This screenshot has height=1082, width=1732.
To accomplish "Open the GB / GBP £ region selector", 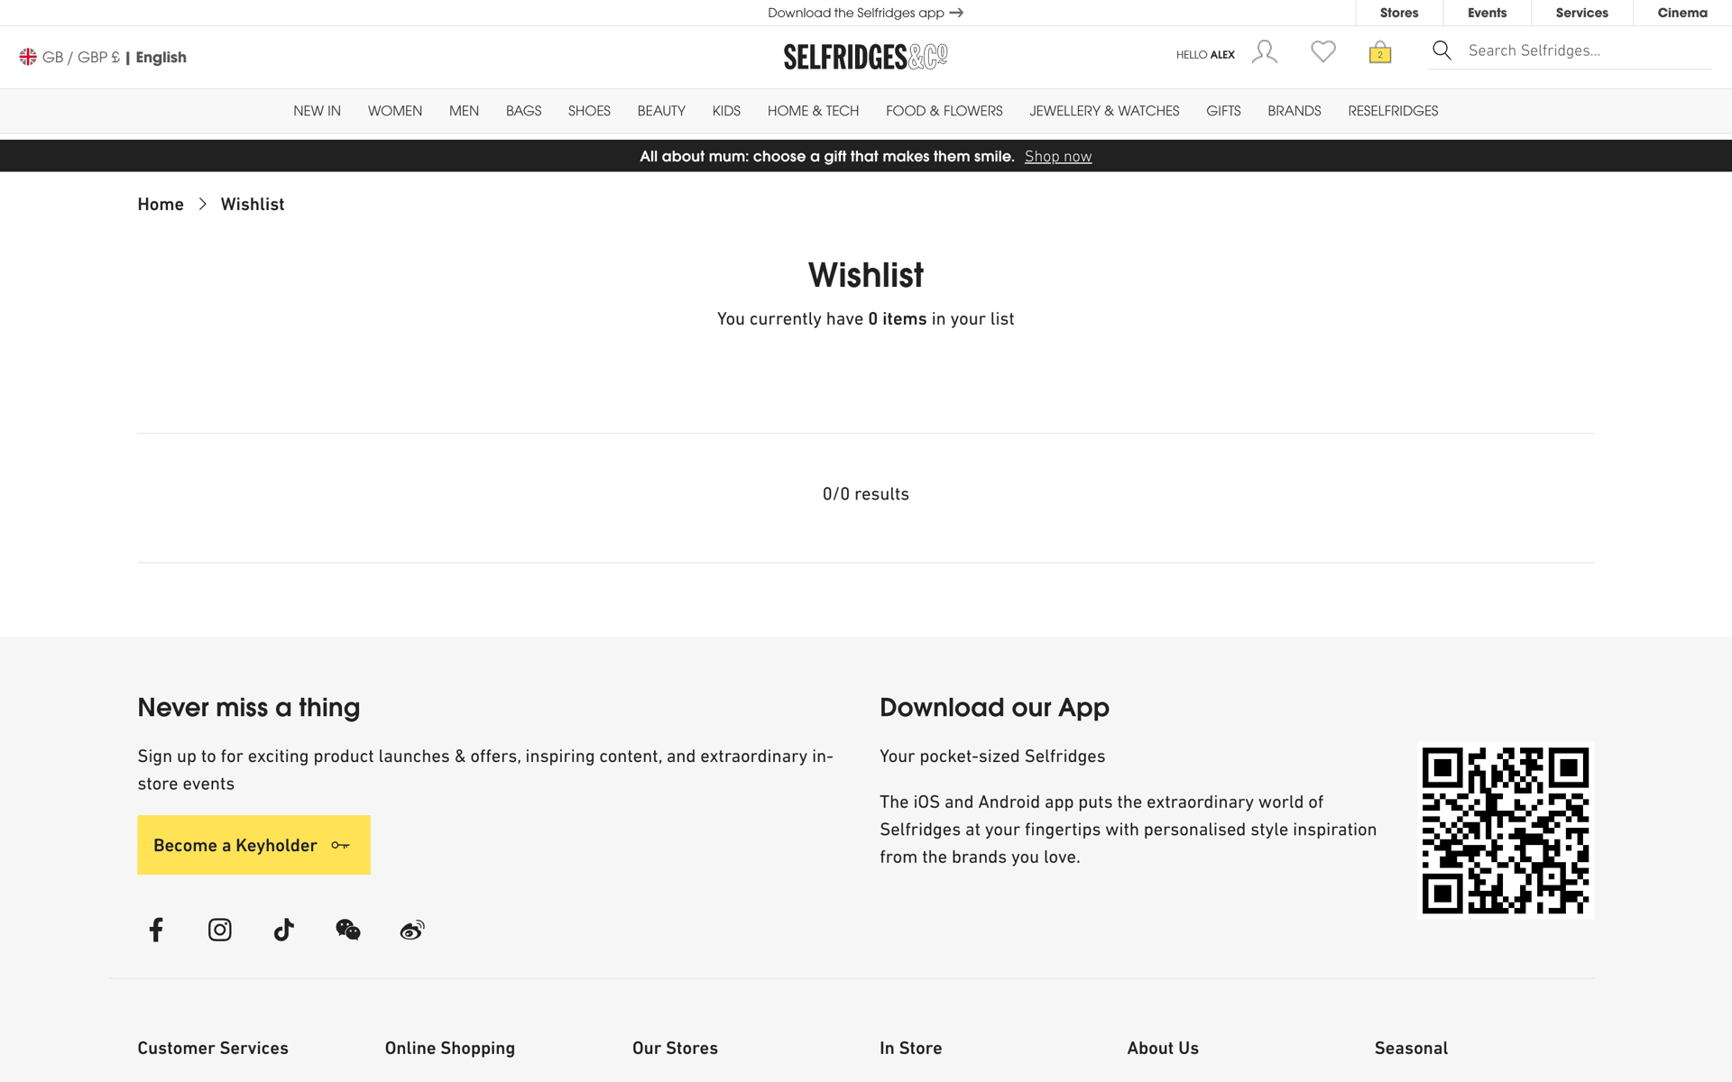I will pyautogui.click(x=80, y=57).
